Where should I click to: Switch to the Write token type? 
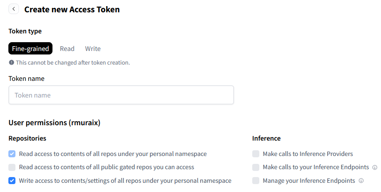(93, 49)
